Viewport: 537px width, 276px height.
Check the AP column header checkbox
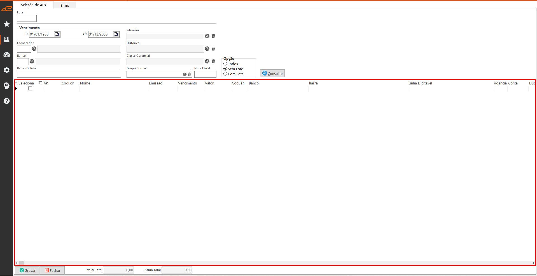tap(41, 83)
